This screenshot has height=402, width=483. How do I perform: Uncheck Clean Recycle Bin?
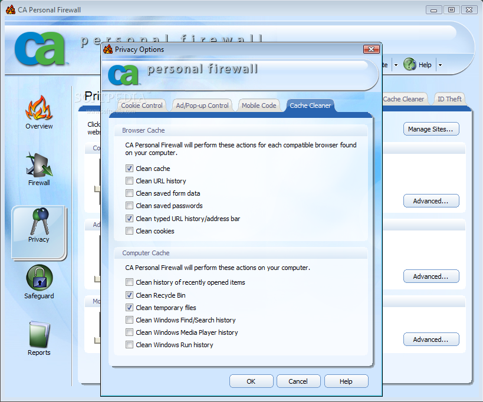pyautogui.click(x=129, y=295)
